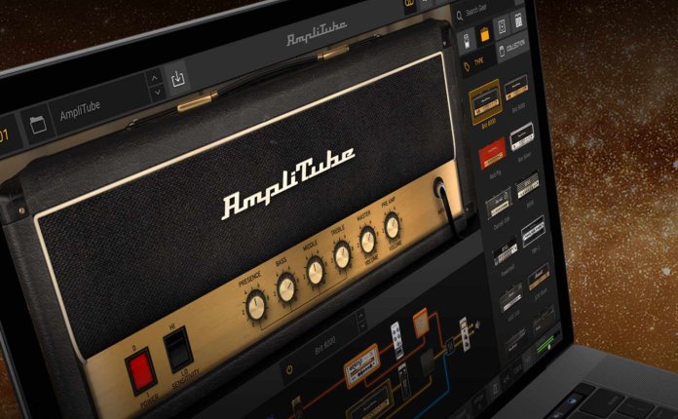Select the amp gear category icon
The image size is (678, 419).
pos(482,35)
